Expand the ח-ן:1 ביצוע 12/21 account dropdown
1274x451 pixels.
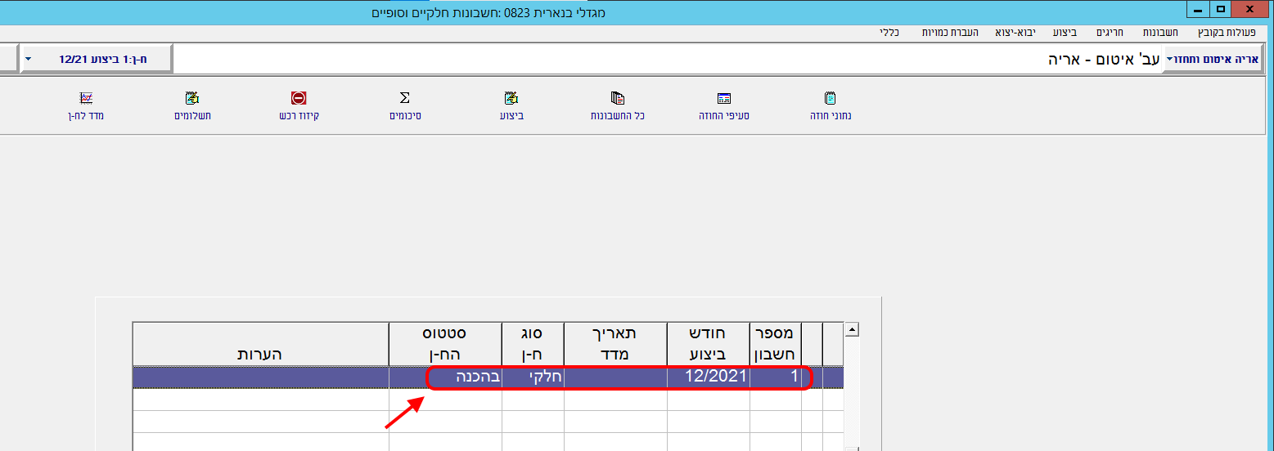tap(29, 60)
